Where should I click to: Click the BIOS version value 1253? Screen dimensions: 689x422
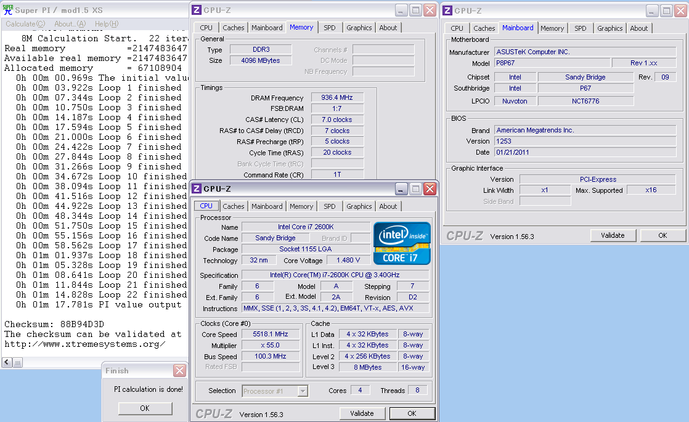coord(585,141)
